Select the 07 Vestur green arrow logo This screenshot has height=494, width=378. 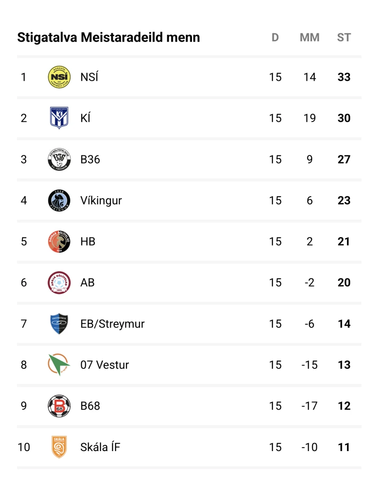(x=59, y=364)
